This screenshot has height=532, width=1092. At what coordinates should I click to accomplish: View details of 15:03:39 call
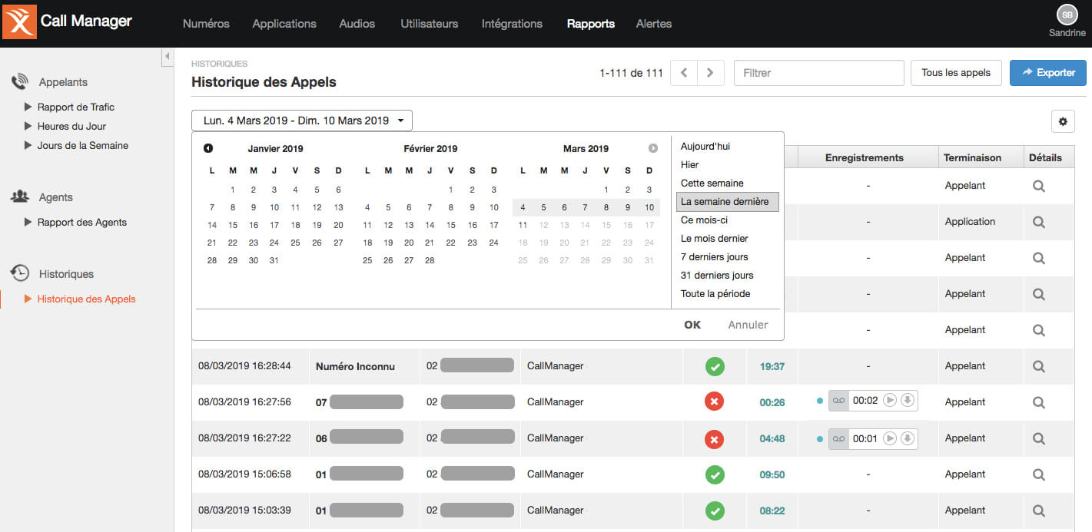[1039, 511]
